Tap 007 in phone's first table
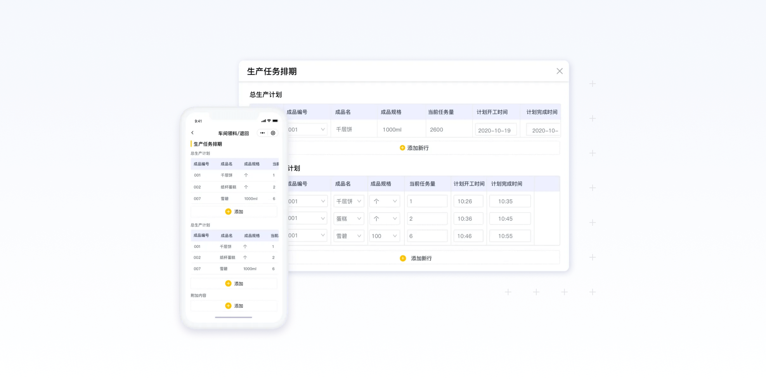 pyautogui.click(x=197, y=199)
